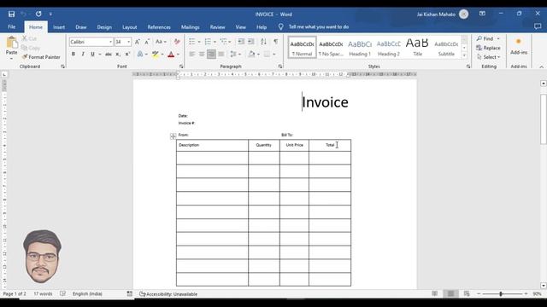
Task: Open the References tab
Action: pyautogui.click(x=159, y=26)
